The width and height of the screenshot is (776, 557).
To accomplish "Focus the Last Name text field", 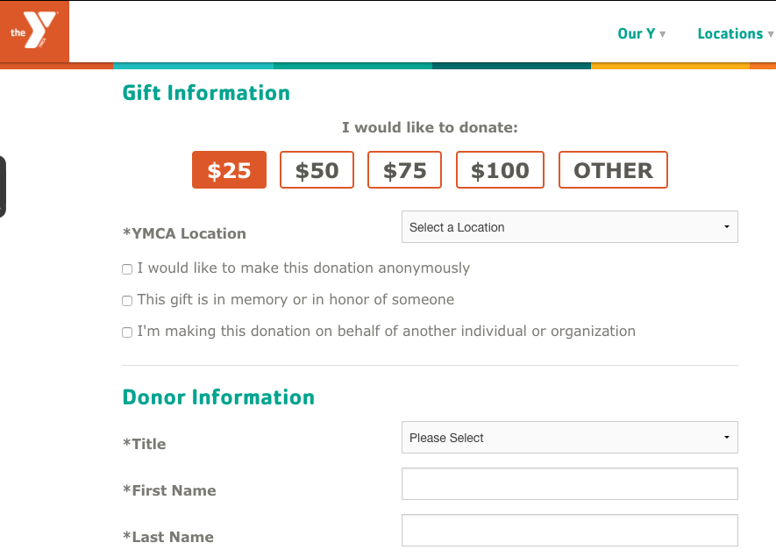I will pyautogui.click(x=570, y=531).
